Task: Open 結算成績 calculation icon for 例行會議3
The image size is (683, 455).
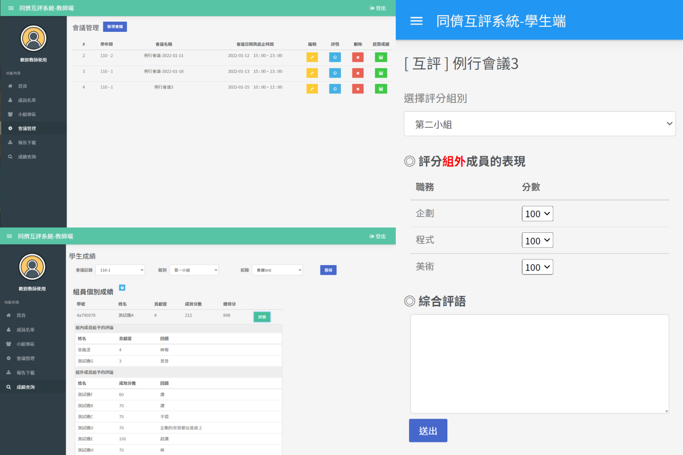Action: pos(381,89)
